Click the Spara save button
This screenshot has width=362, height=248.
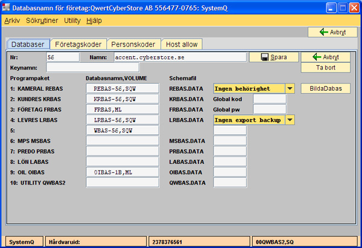click(273, 57)
